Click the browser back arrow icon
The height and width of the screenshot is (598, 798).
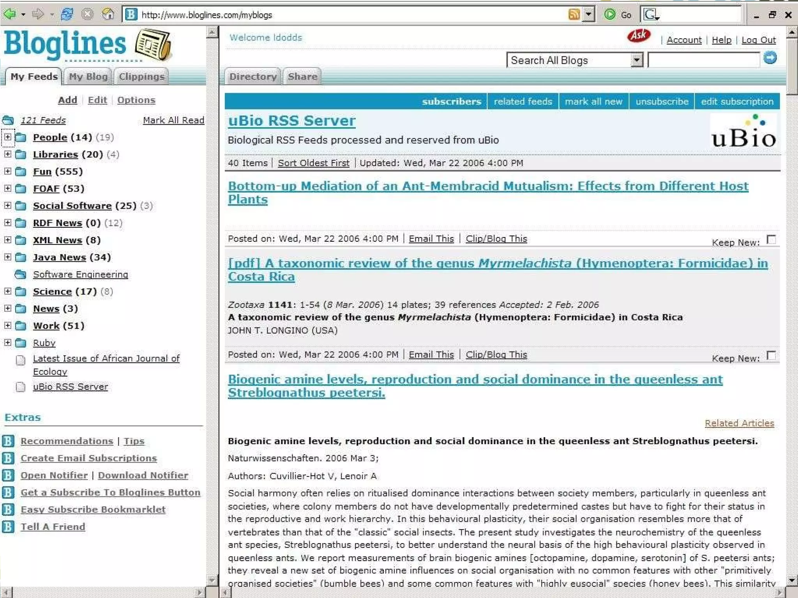[x=10, y=14]
